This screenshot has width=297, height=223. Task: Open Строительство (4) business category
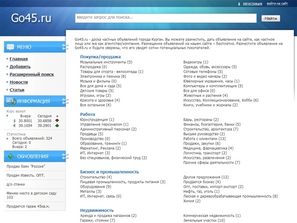(96, 177)
